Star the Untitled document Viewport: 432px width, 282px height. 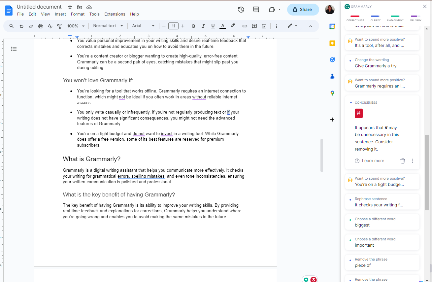coord(70,7)
